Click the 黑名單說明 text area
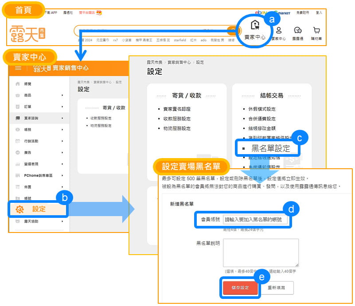Image resolution: width=355 pixels, height=306 pixels. [x=261, y=253]
